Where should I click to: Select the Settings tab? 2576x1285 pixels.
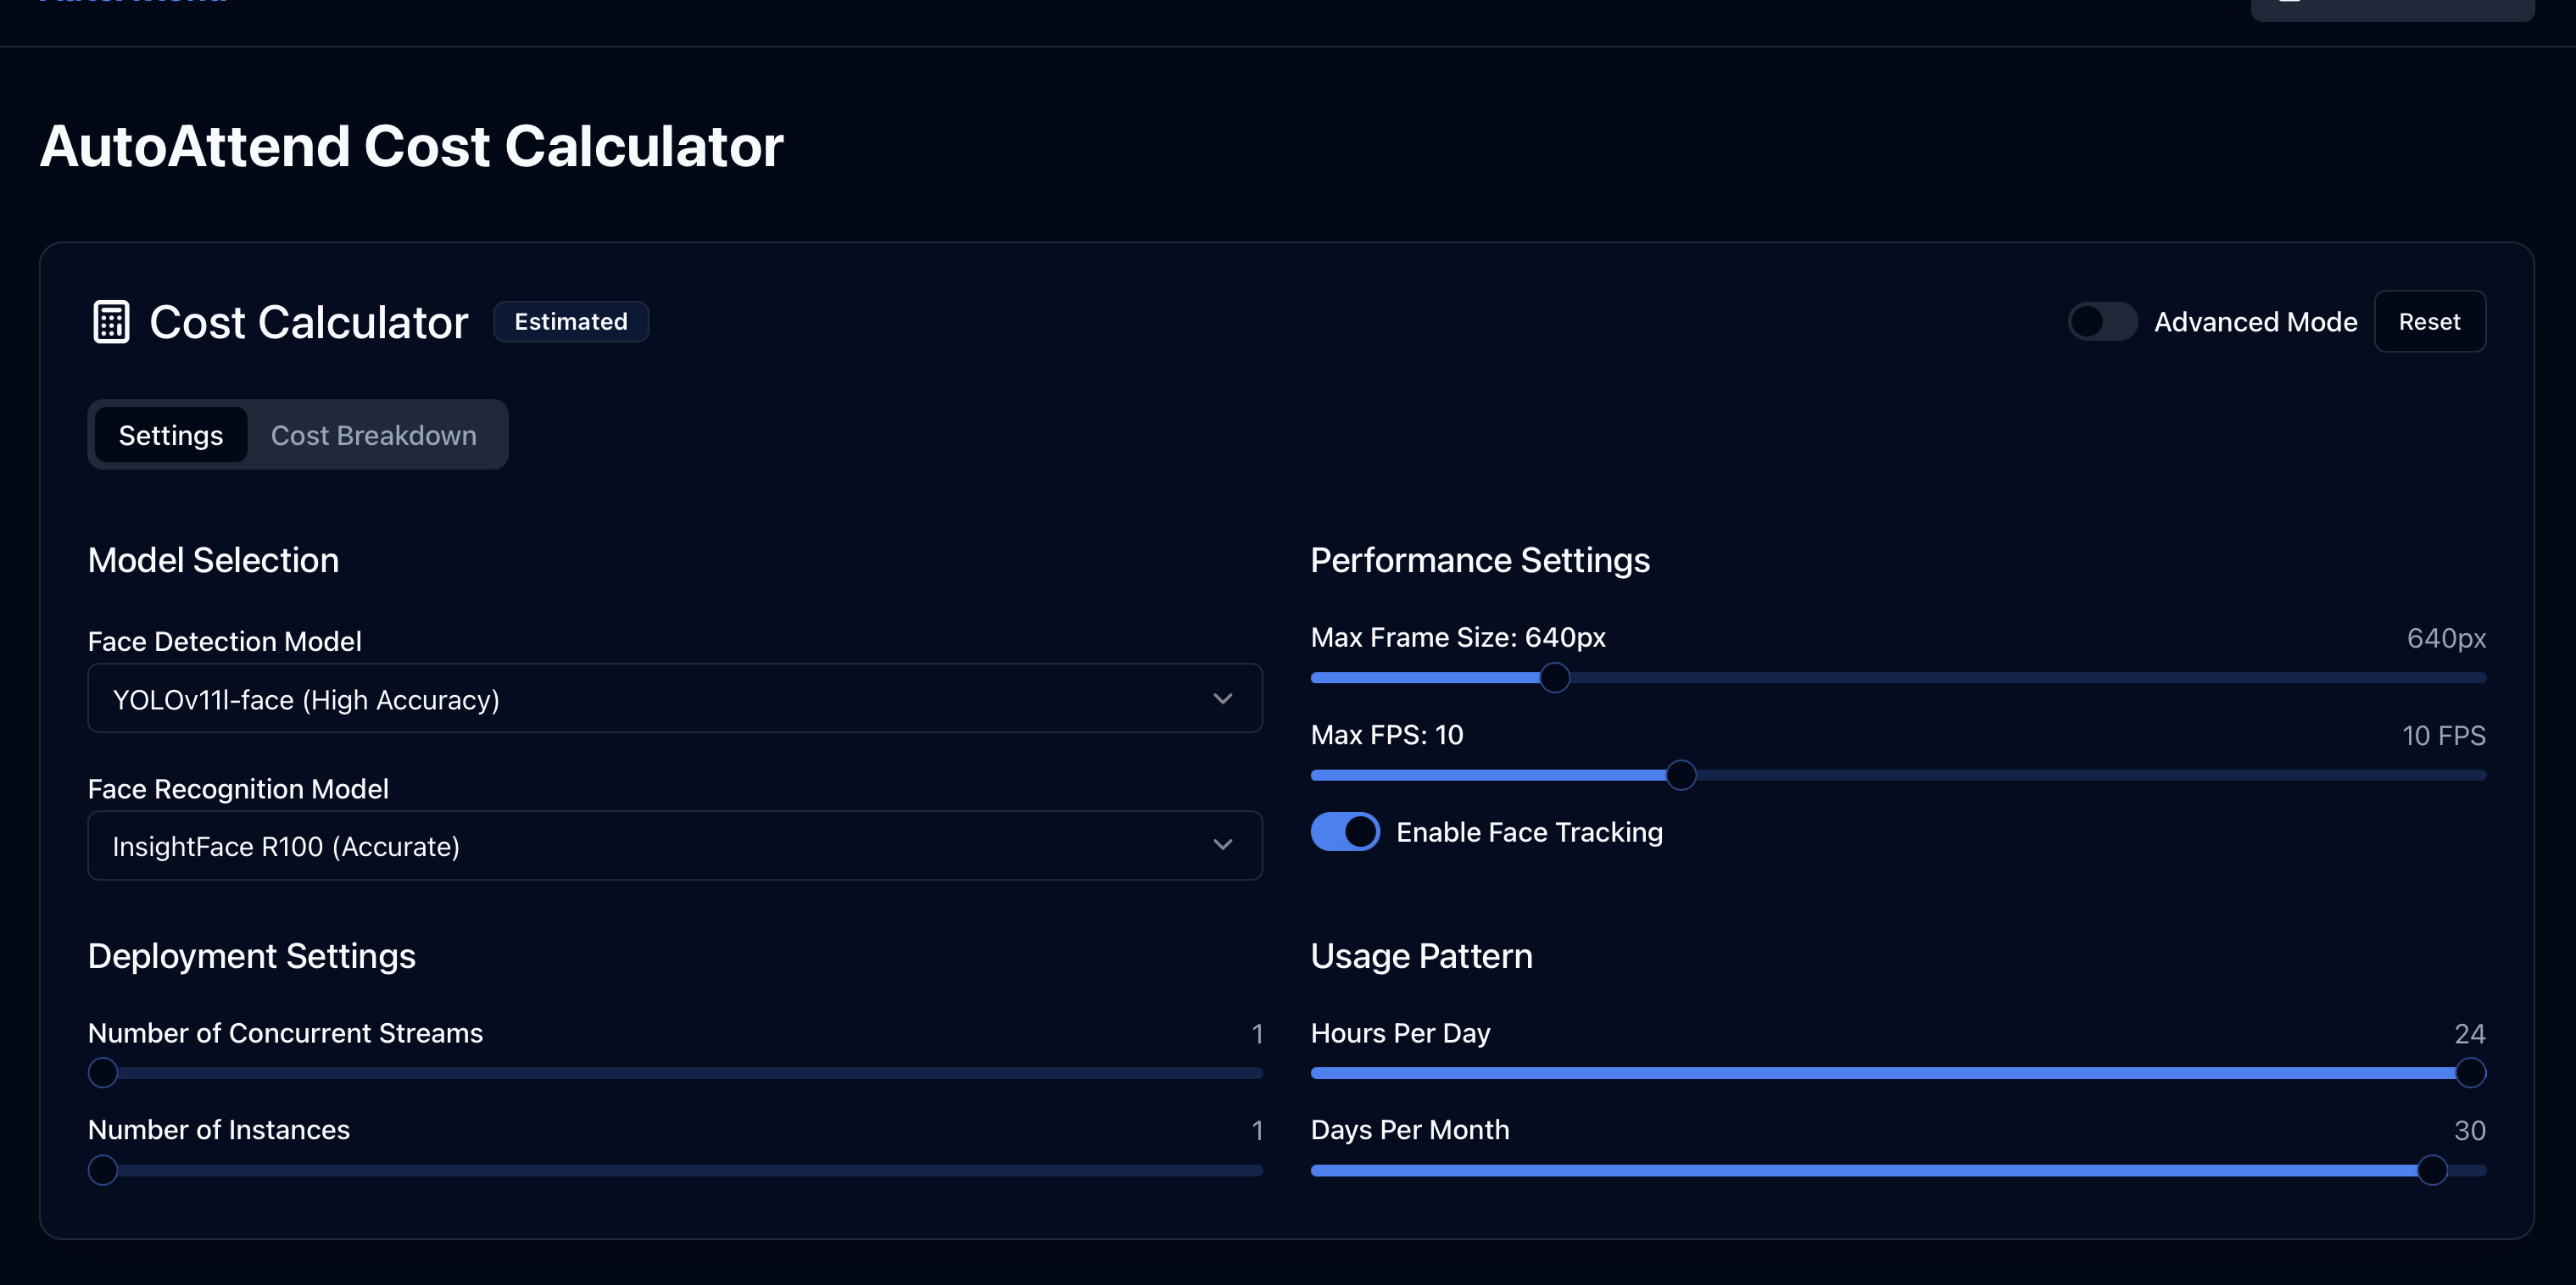pos(170,434)
